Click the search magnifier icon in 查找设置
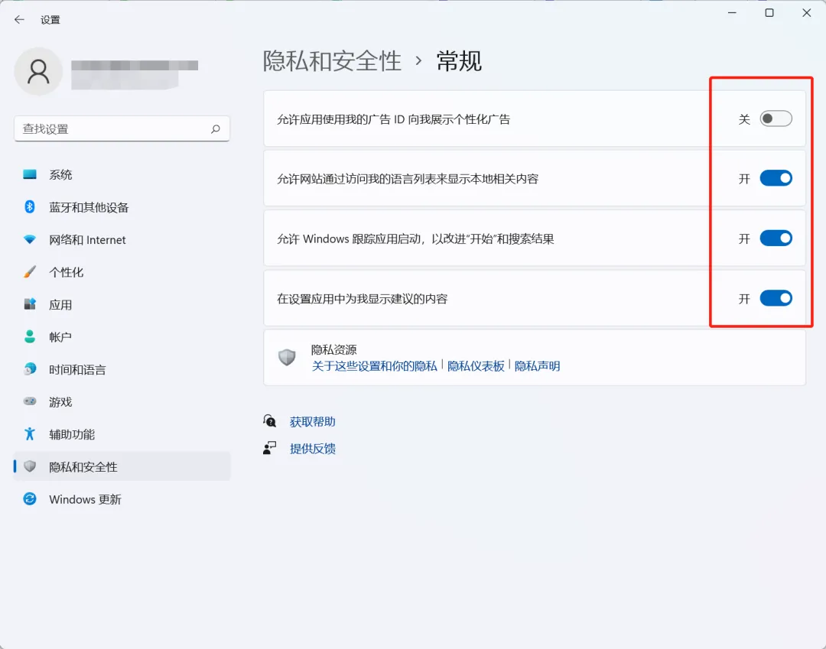Image resolution: width=826 pixels, height=649 pixels. [x=216, y=129]
